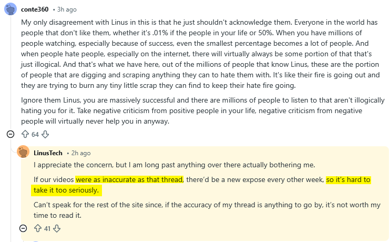The image size is (390, 242).
Task: Click the 2h ago timestamp
Action: tap(81, 153)
